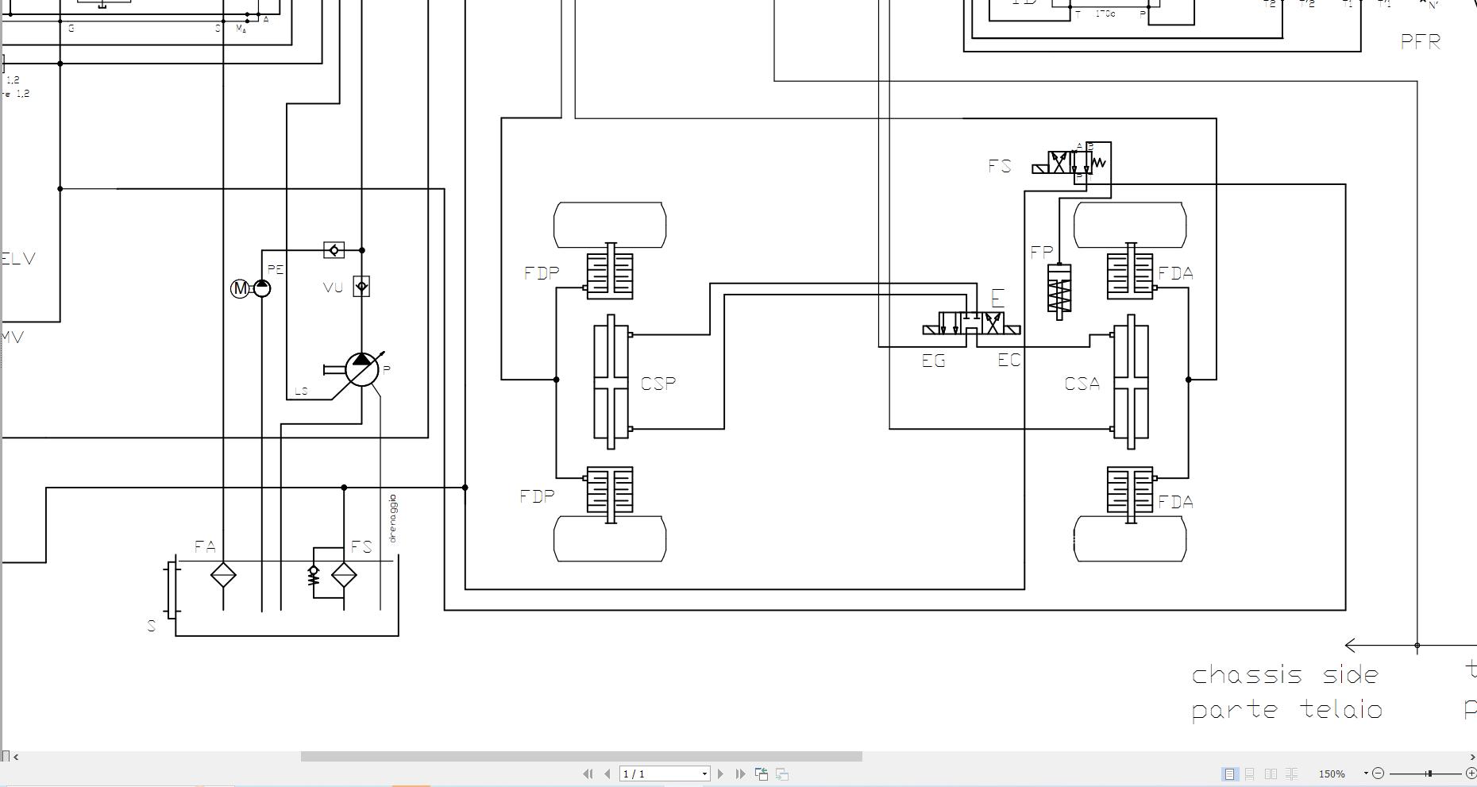Click the PFR label
The width and height of the screenshot is (1477, 787).
(x=1421, y=42)
